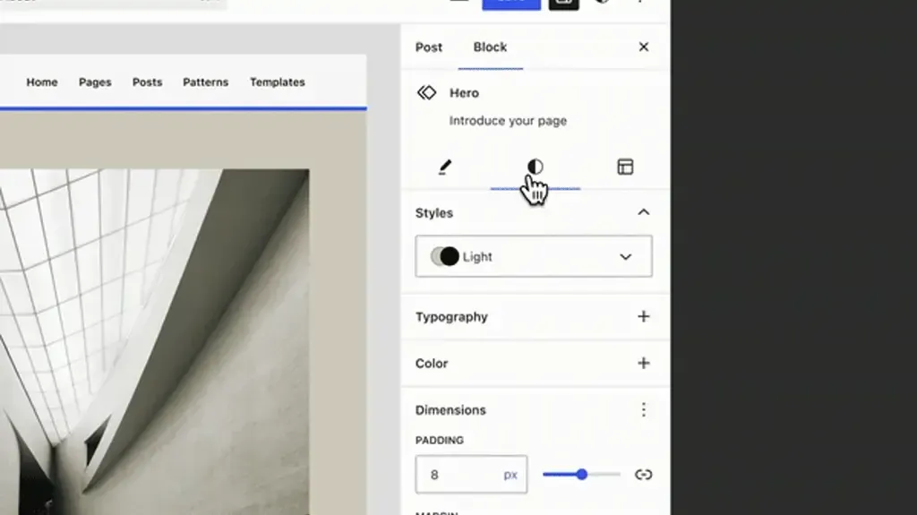
Task: Open the layout settings tab icon
Action: 625,167
